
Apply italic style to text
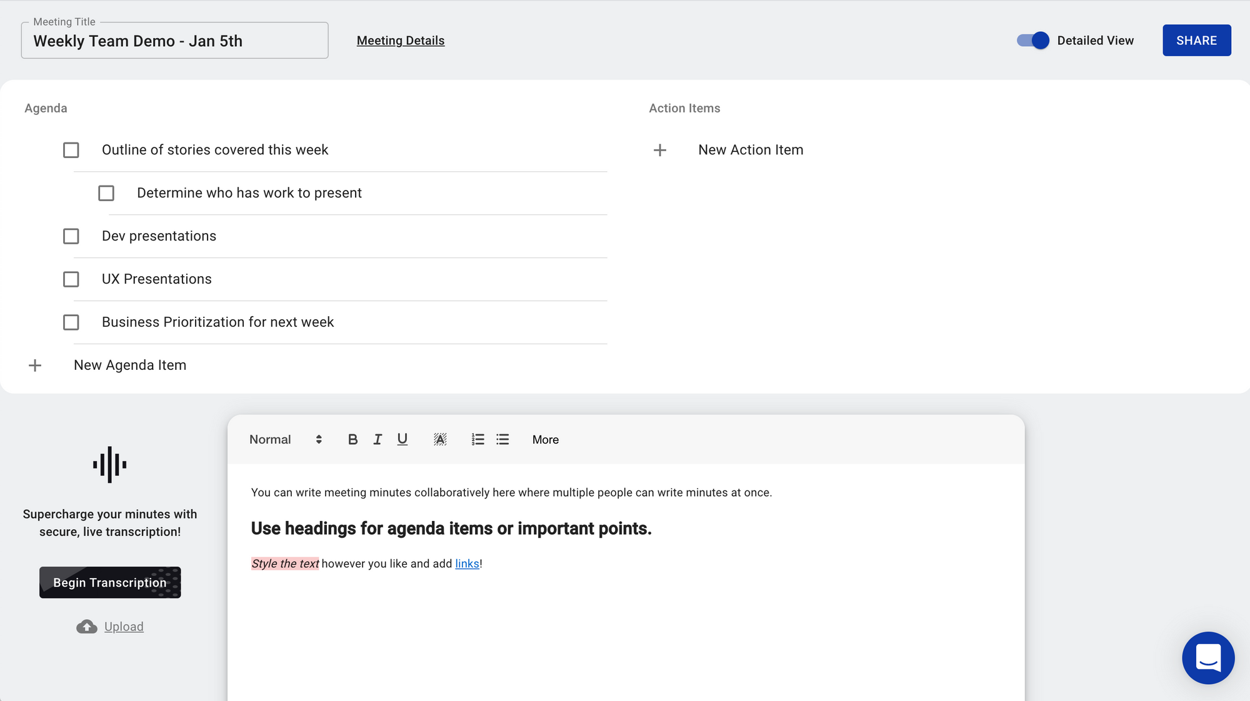[376, 439]
